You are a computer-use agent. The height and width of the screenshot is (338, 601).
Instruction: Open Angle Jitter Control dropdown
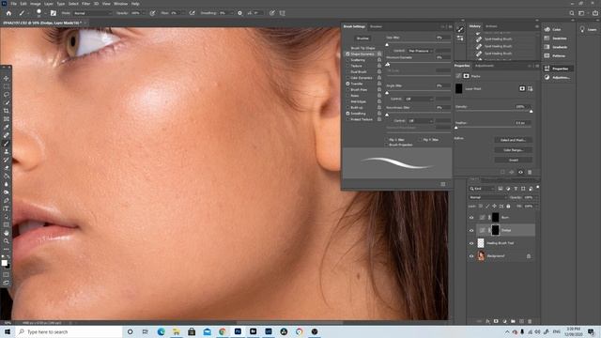(420, 99)
